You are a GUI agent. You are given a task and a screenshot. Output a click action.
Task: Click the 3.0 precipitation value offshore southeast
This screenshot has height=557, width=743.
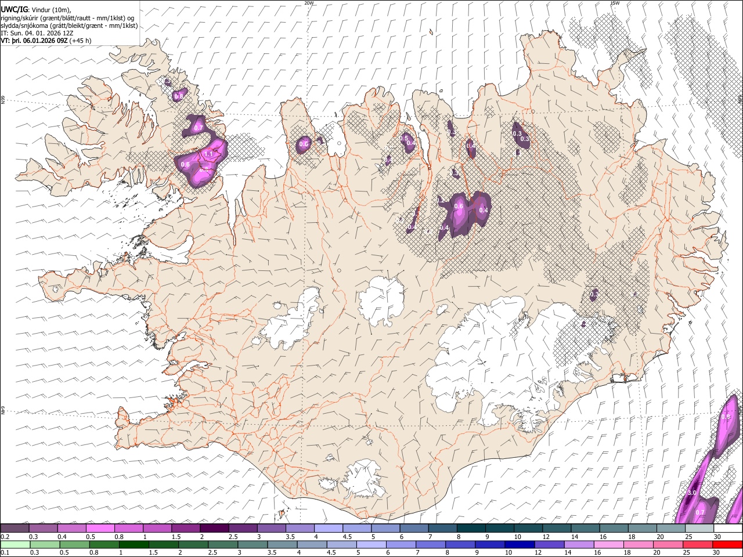pyautogui.click(x=691, y=493)
